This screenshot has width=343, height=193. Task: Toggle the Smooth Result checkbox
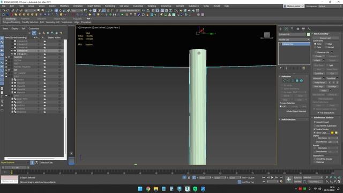tap(315, 122)
